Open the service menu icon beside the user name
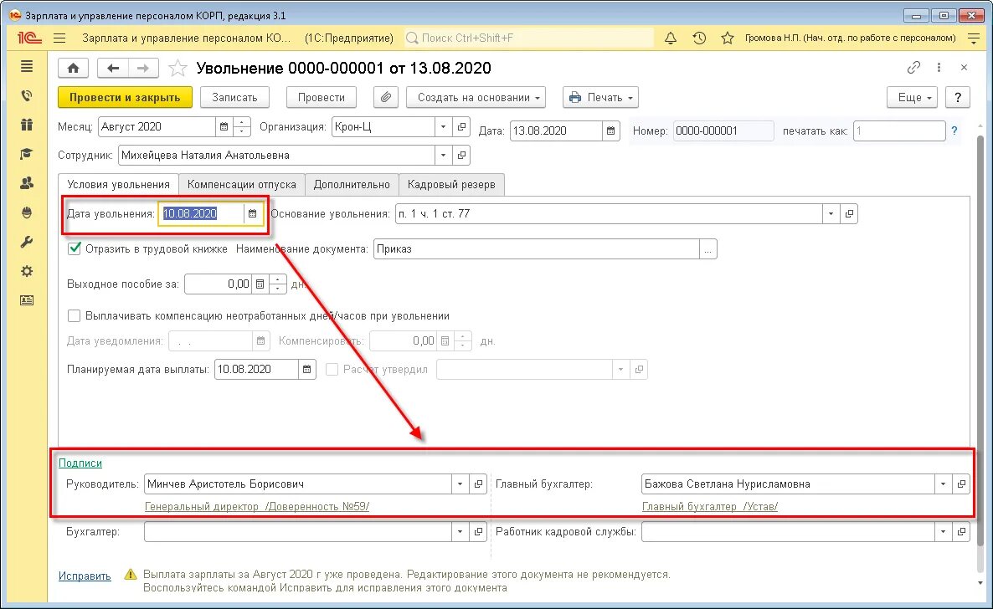993x609 pixels. pos(974,38)
